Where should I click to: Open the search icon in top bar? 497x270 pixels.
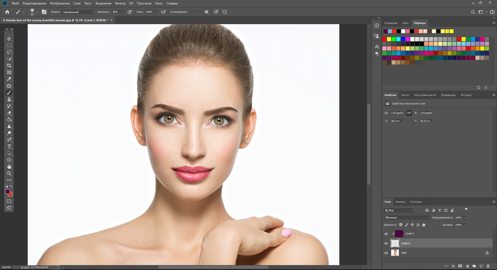(x=473, y=12)
